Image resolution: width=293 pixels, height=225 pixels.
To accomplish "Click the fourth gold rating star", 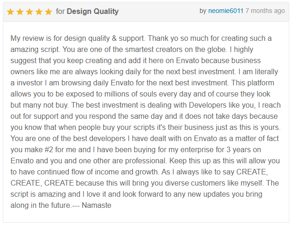I will click(x=39, y=12).
